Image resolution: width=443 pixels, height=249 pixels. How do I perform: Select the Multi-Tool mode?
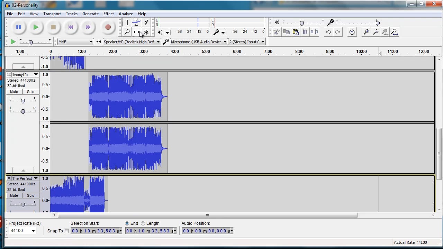146,32
